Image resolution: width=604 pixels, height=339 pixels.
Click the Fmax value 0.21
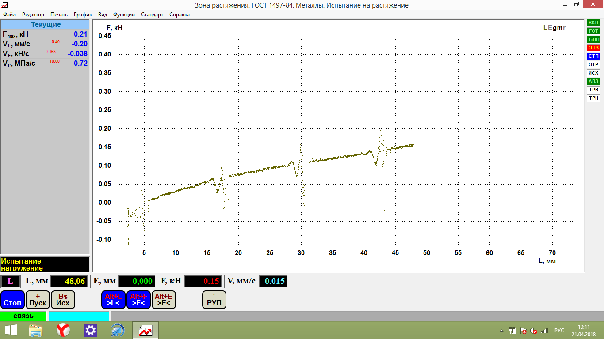tap(80, 34)
